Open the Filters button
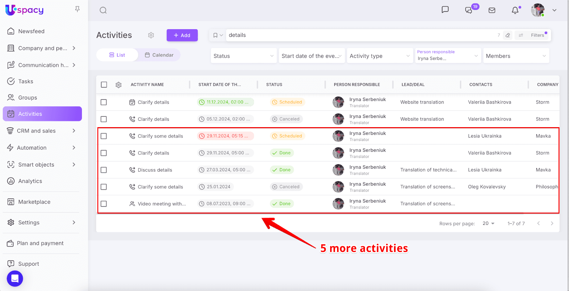569x291 pixels. click(533, 35)
